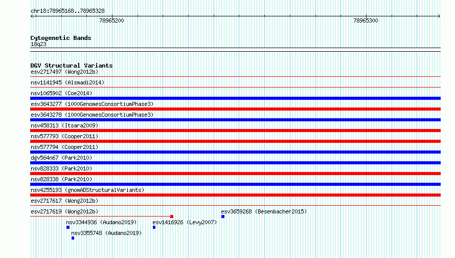Click the blue bar for nsv577794

(x=235, y=152)
